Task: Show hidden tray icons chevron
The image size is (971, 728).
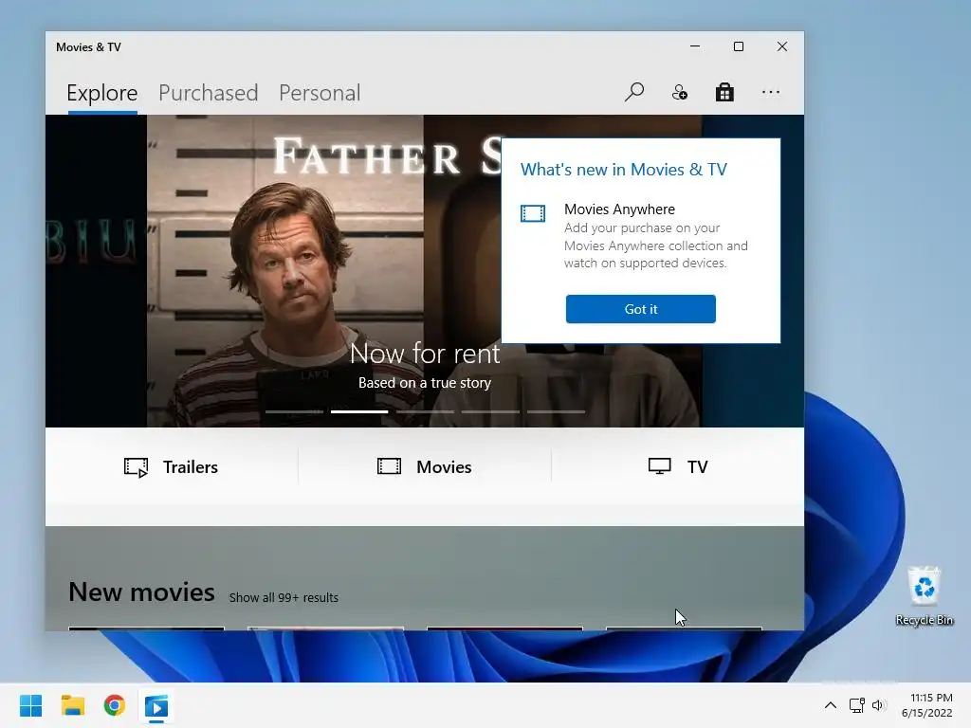Action: pyautogui.click(x=831, y=705)
